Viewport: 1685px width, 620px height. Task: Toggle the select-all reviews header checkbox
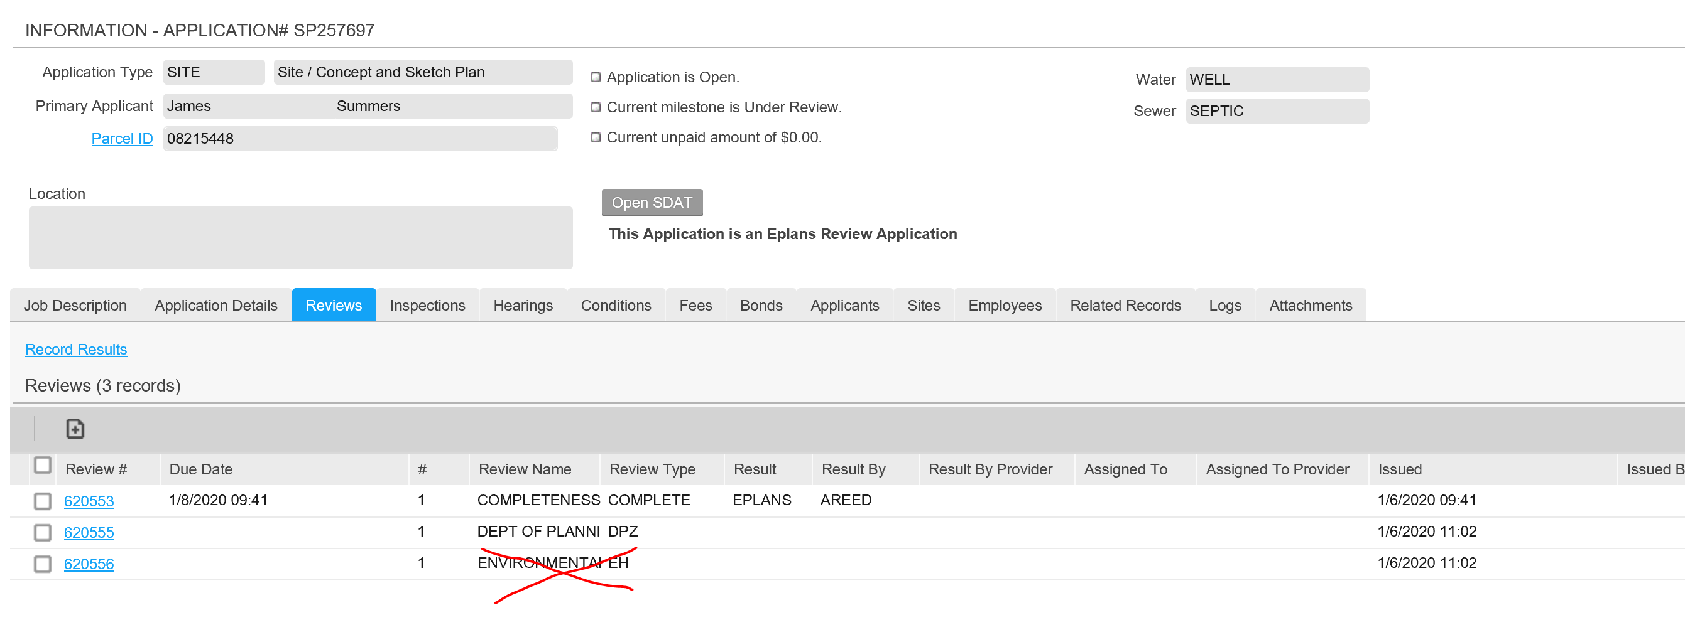(43, 465)
